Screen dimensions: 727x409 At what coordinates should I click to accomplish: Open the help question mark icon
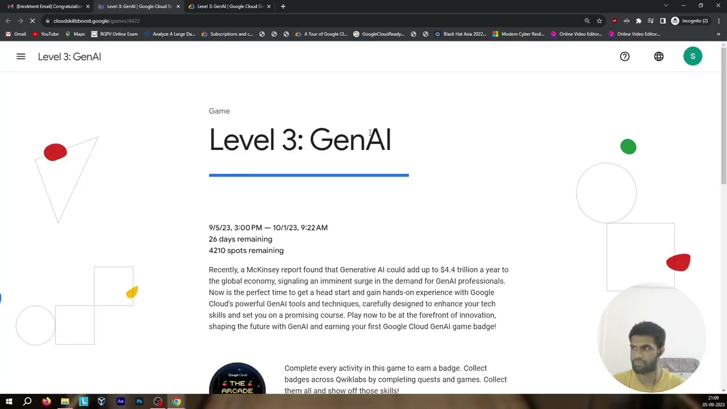pos(625,56)
